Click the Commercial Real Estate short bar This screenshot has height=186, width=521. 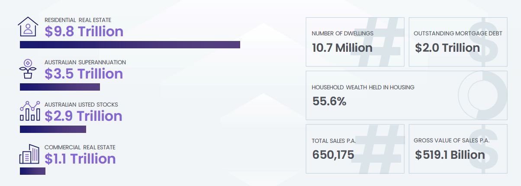pos(32,171)
